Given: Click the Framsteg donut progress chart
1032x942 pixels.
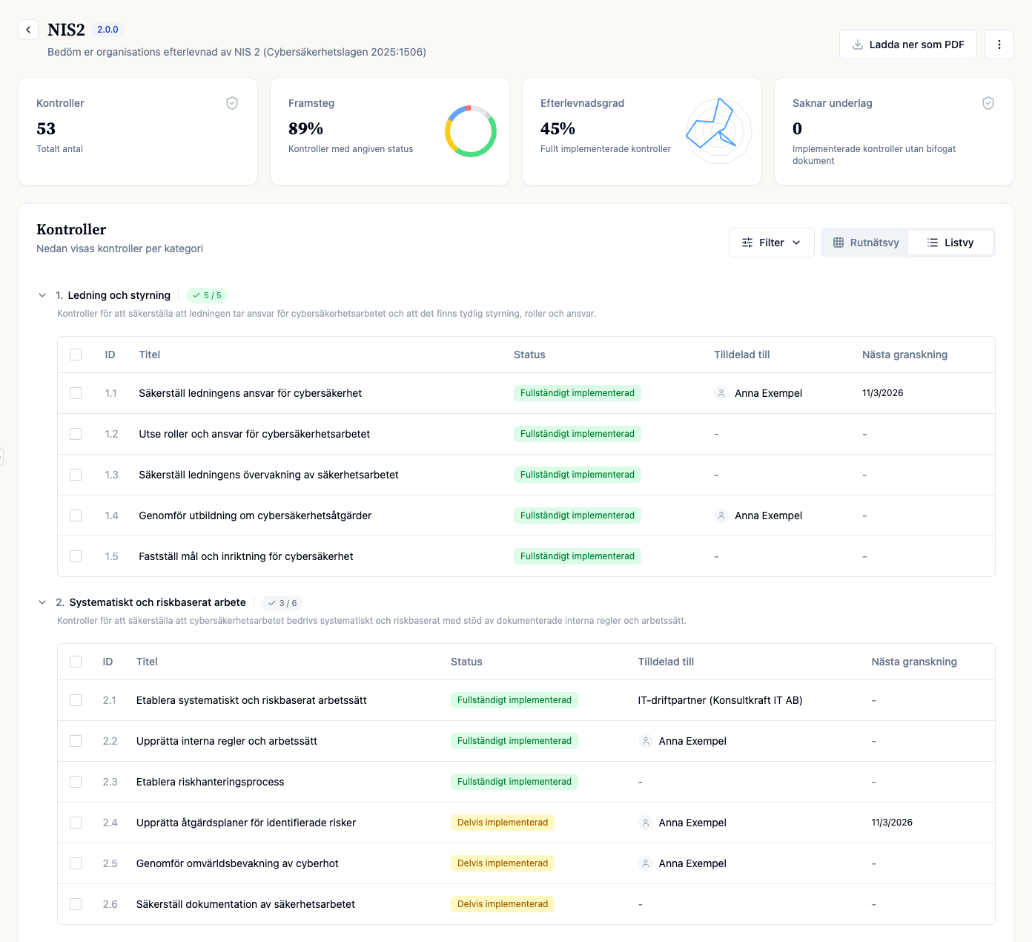Looking at the screenshot, I should [x=471, y=131].
